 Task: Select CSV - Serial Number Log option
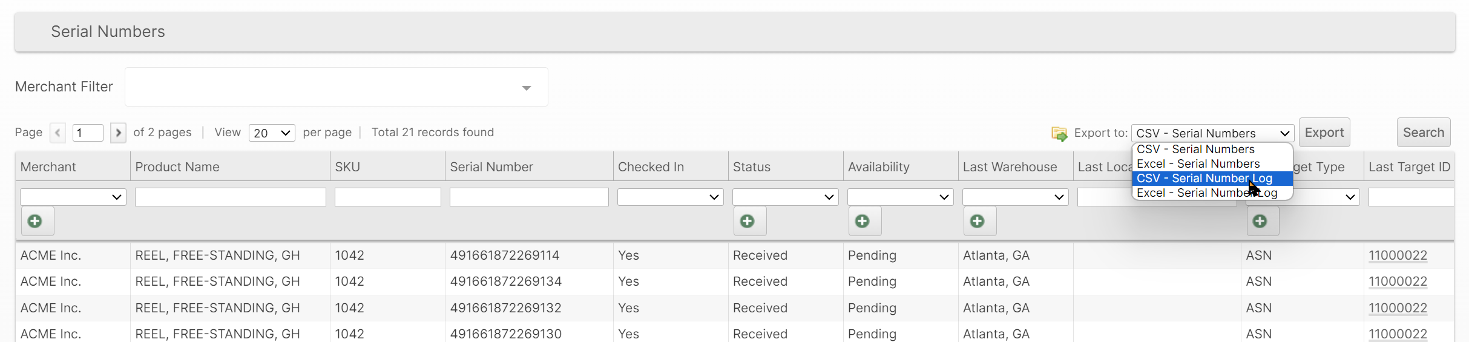click(x=1204, y=179)
